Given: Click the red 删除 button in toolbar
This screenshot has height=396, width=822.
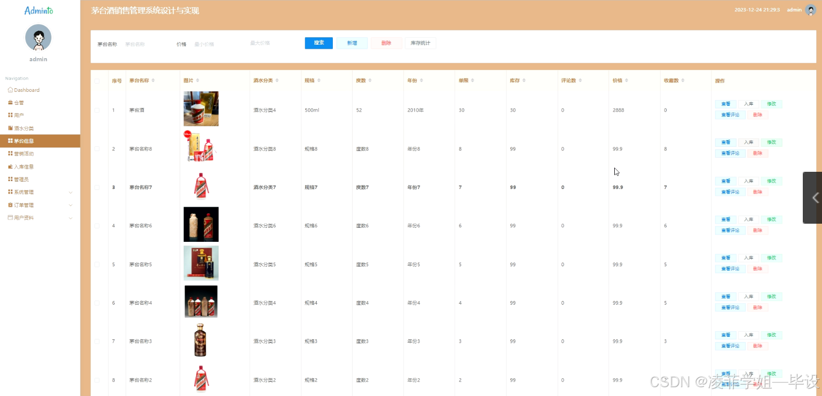Looking at the screenshot, I should pos(386,43).
